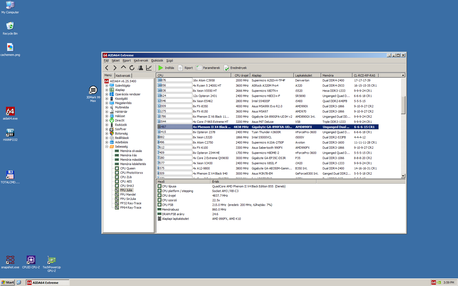Open the user profile toolbar icon
458x286 pixels.
pos(140,68)
